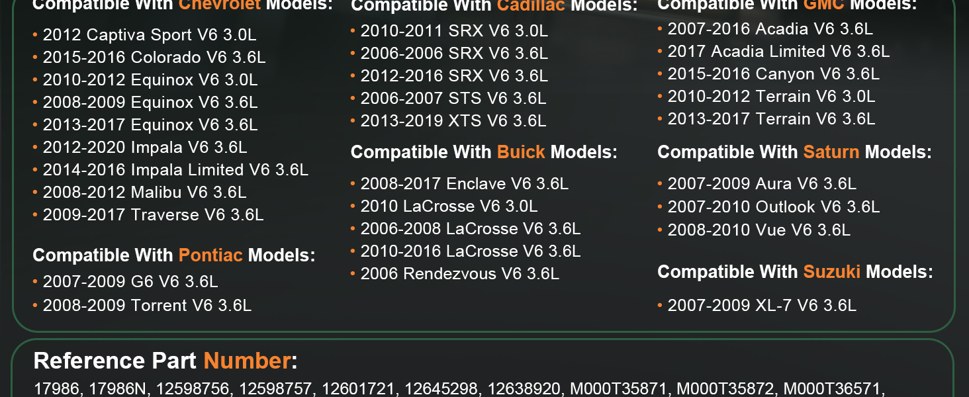Select the 2010-2011 SRX V6 3.0L entry
The width and height of the screenshot is (969, 397).
point(454,31)
